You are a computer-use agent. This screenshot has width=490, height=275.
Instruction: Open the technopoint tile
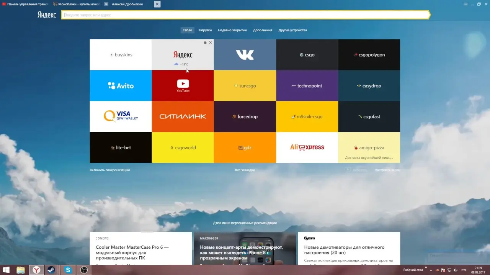point(307,86)
